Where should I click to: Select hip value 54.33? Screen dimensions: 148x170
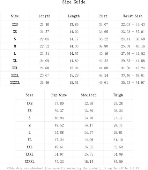point(59,162)
